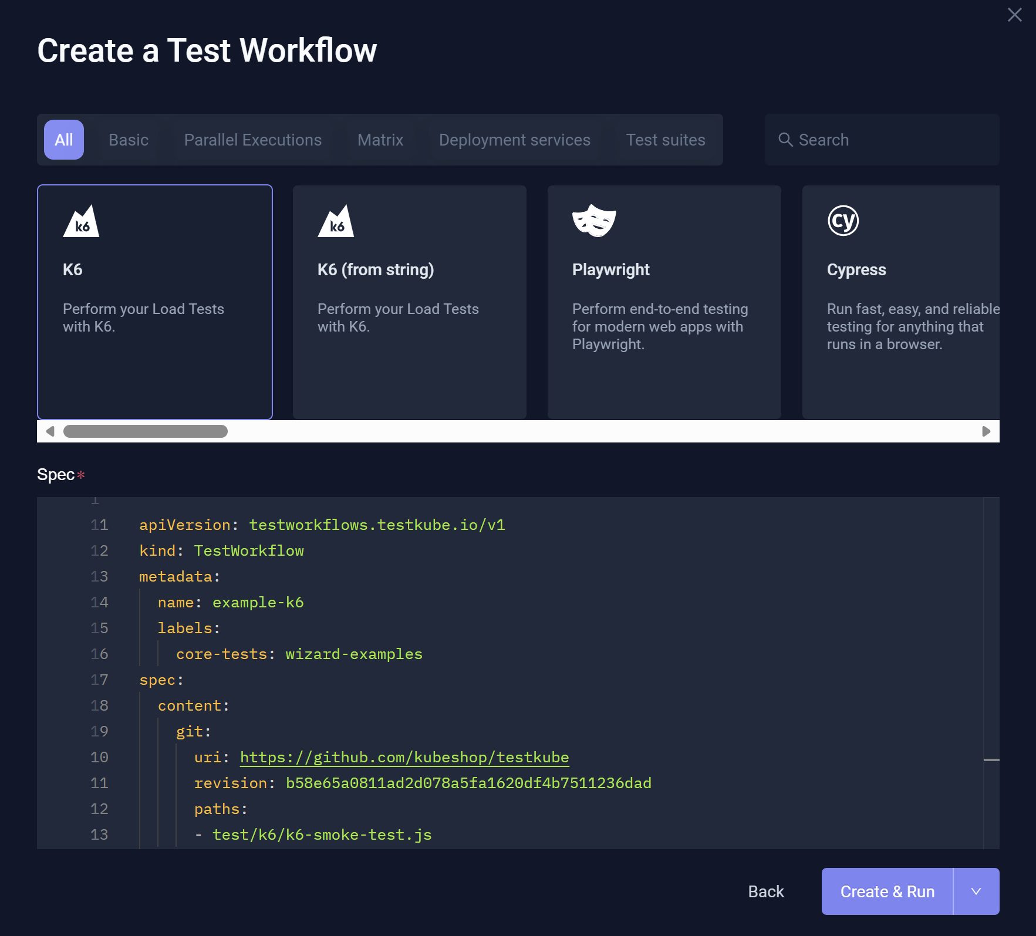Viewport: 1036px width, 936px height.
Task: Switch to the Basic tab
Action: (129, 140)
